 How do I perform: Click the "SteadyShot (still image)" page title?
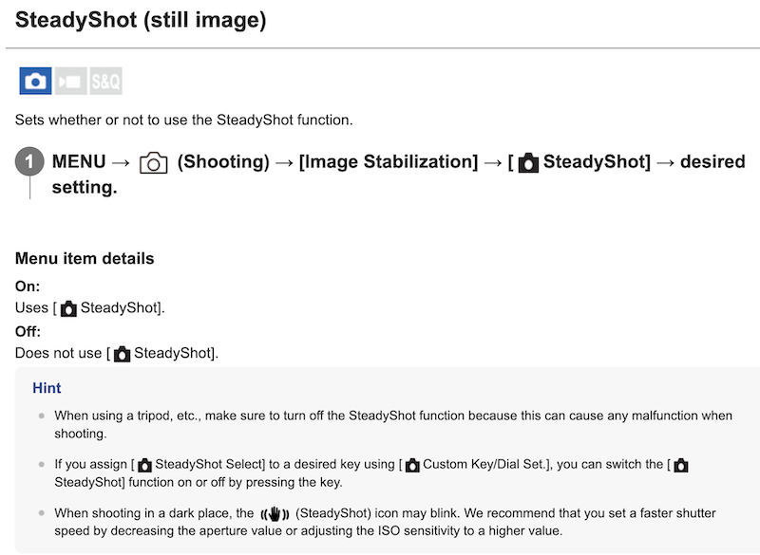click(141, 19)
